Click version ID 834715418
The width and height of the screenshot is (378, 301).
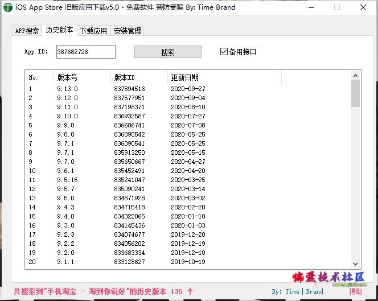[129, 207]
